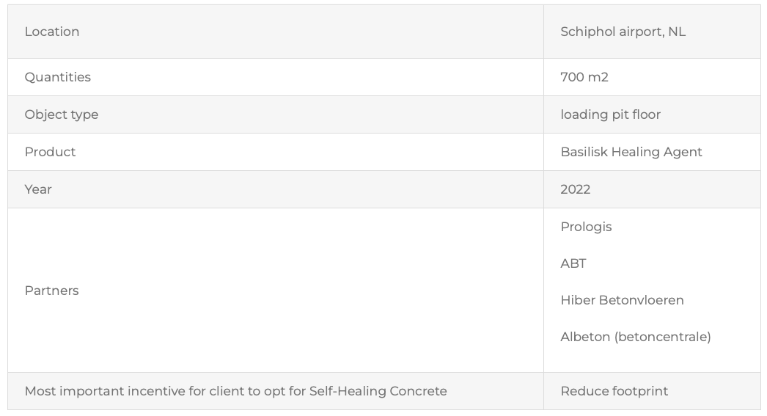This screenshot has width=767, height=416.
Task: Select the Product row label
Action: pos(51,152)
